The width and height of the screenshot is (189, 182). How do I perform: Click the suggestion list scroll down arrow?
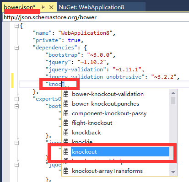click(173, 172)
